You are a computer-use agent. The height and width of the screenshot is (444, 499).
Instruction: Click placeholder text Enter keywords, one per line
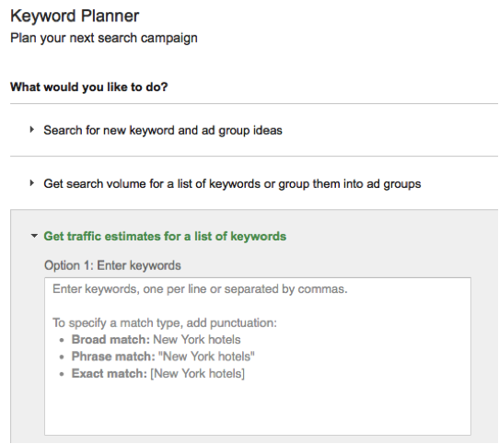point(200,289)
